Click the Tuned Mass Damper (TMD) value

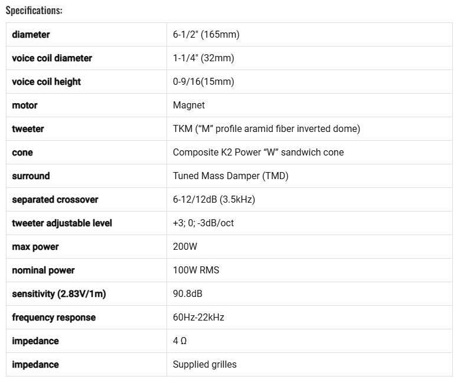[230, 176]
